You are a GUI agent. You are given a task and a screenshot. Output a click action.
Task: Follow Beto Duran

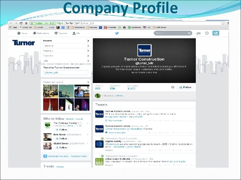pyautogui.click(x=61, y=139)
